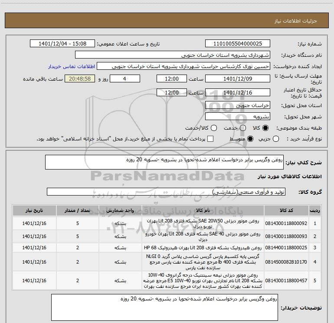Choose the متوسط purchase process option
334x323 pixels.
(x=250, y=139)
